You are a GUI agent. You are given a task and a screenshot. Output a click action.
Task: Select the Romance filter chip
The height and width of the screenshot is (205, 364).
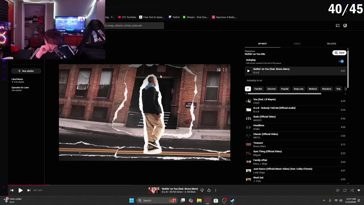click(x=326, y=89)
